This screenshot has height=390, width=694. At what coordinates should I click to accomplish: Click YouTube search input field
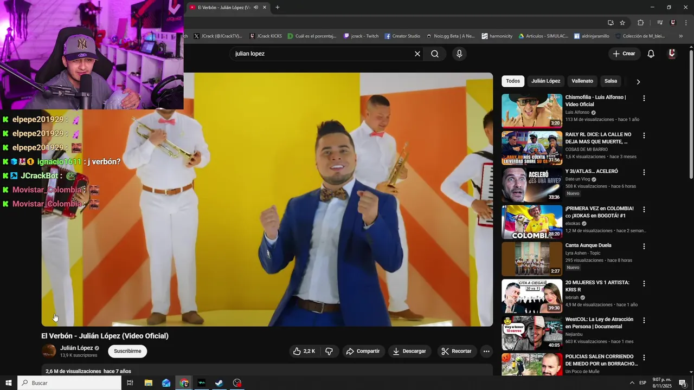click(323, 54)
